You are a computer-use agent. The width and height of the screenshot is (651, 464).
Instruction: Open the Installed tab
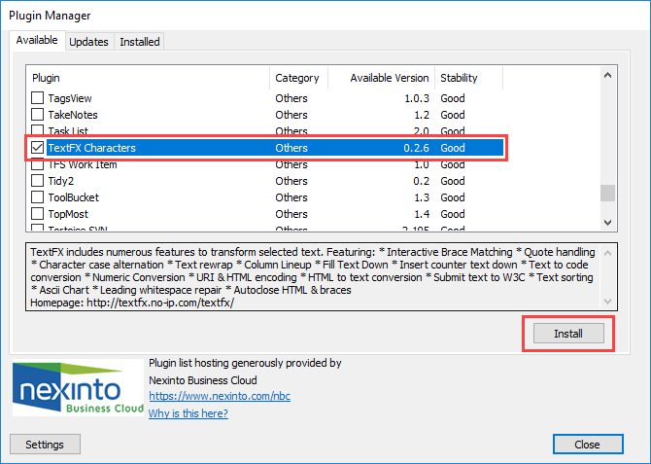point(140,42)
